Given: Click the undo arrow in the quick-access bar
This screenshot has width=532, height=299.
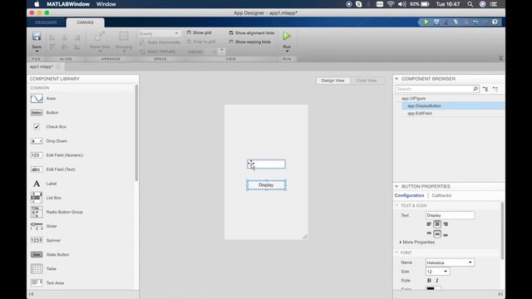Looking at the screenshot, I should click(x=475, y=22).
